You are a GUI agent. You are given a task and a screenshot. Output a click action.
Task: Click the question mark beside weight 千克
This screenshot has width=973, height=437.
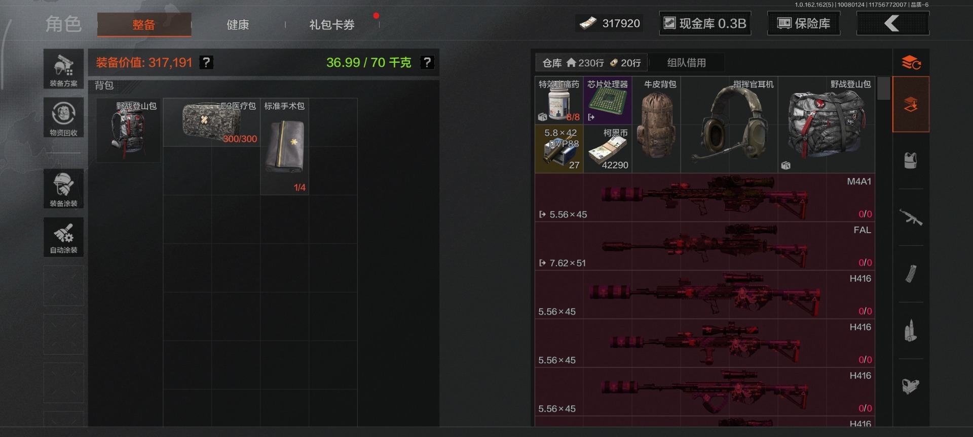pos(427,62)
